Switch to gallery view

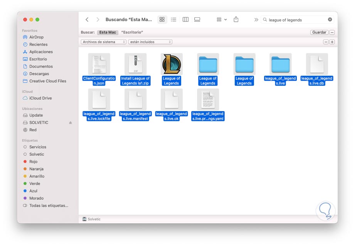pyautogui.click(x=197, y=20)
